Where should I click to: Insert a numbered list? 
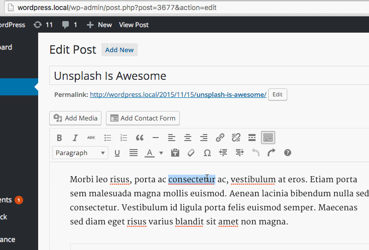coord(124,138)
